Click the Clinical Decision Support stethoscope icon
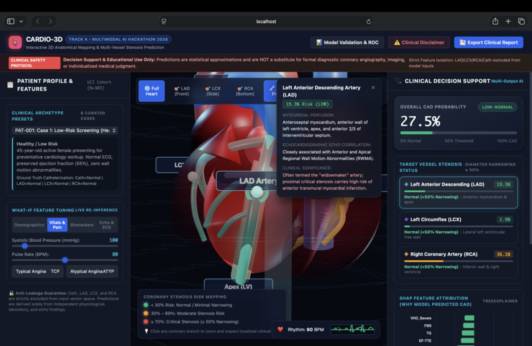Screen dimensions: 532x346 397,81
